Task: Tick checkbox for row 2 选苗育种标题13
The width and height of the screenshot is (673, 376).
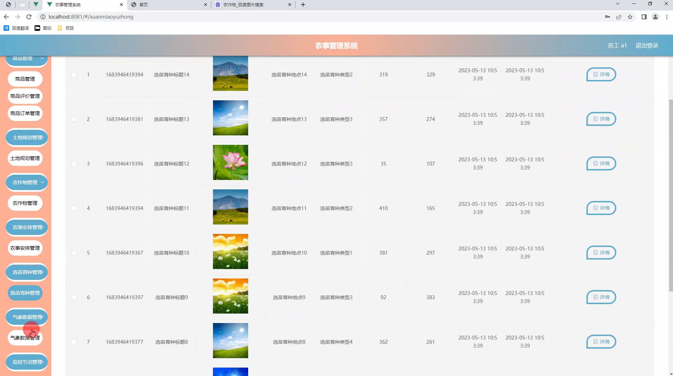Action: (74, 119)
